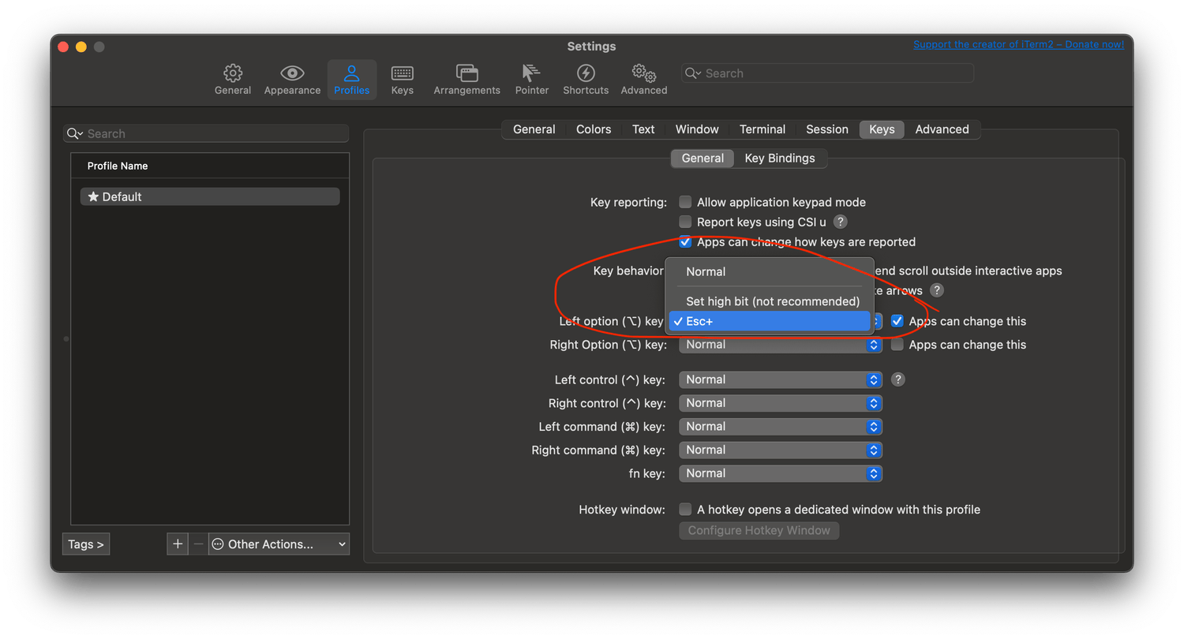Open the Pointer settings pane
Viewport: 1184px width, 639px height.
pyautogui.click(x=531, y=79)
